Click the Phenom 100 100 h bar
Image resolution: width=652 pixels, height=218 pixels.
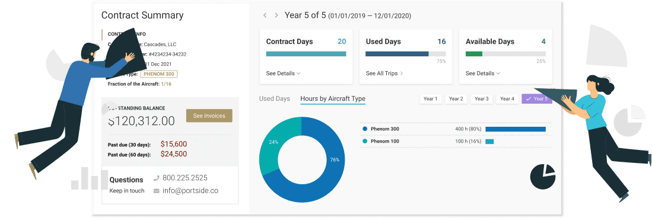[489, 142]
